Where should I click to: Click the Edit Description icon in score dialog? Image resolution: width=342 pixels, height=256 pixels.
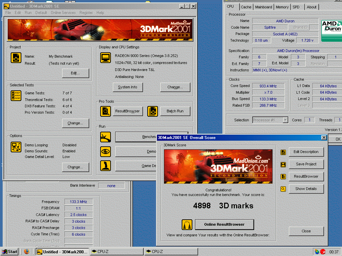tap(283, 152)
